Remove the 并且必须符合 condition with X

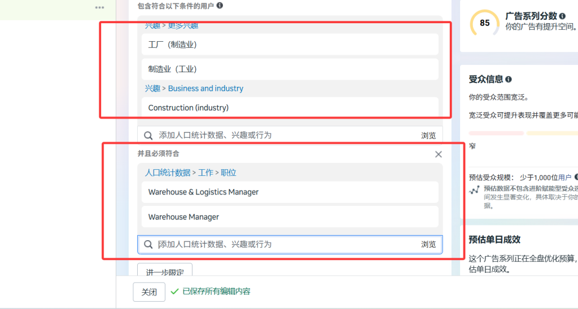coord(439,154)
